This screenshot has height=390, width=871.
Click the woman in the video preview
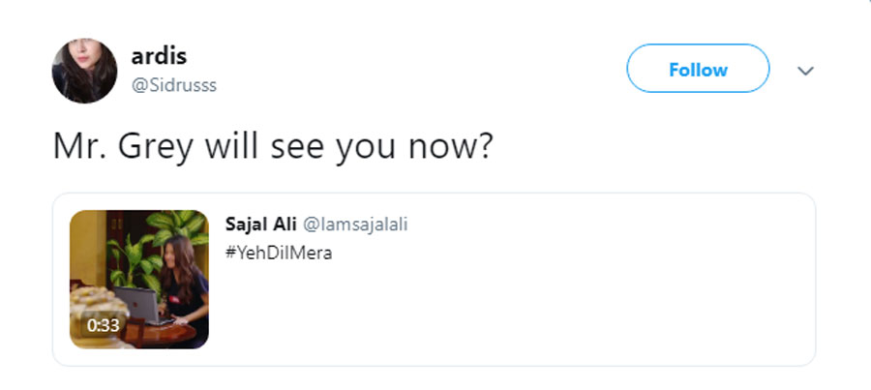click(183, 284)
